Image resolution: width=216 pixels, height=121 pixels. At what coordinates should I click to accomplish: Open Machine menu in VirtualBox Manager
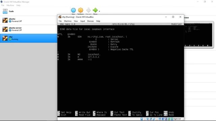[10, 5]
